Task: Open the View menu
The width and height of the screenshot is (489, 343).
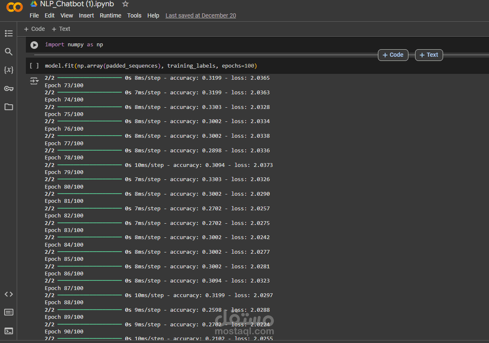Action: [66, 15]
